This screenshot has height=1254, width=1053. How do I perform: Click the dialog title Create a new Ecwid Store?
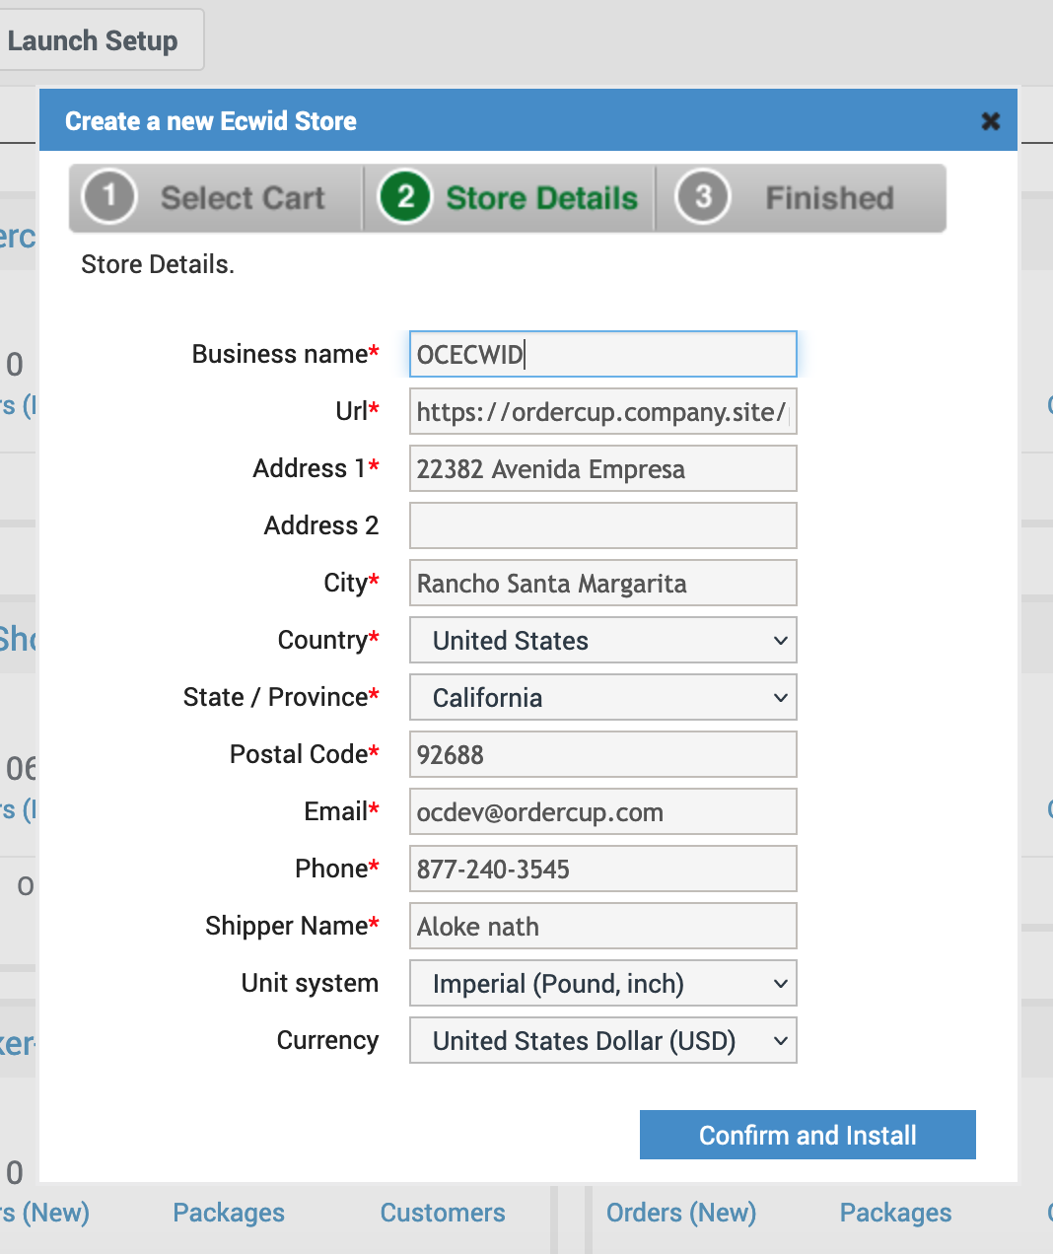click(211, 121)
